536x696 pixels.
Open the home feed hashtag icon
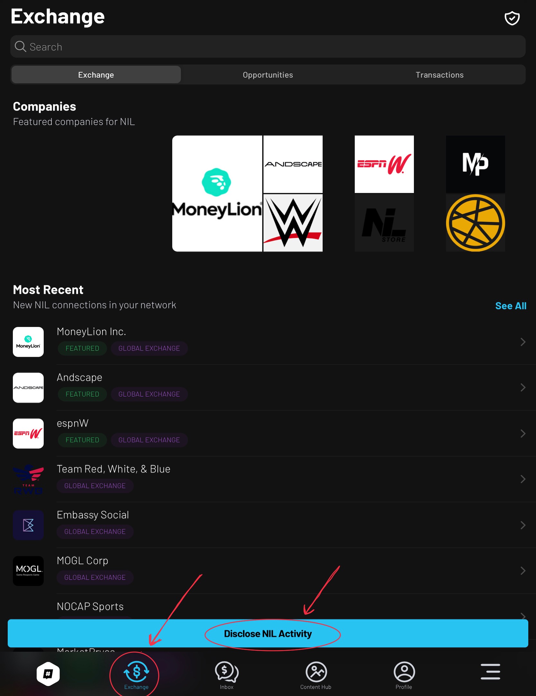[x=48, y=673]
